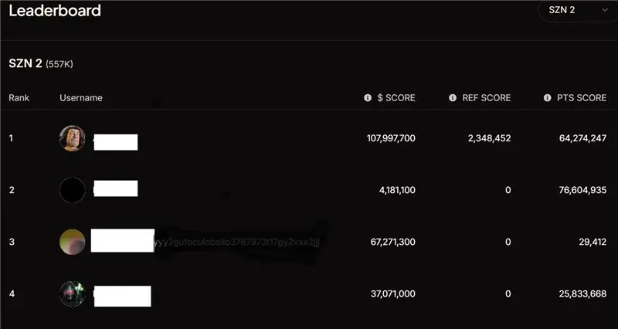Click the info icon beside PTS SCORE
The width and height of the screenshot is (618, 329).
coord(546,98)
